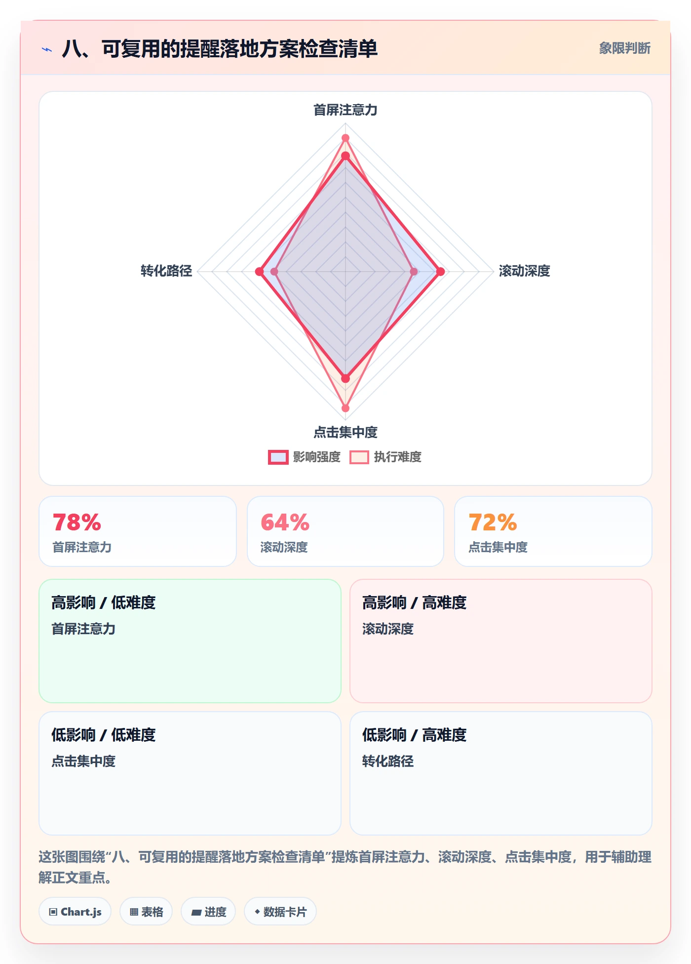Click the 影响强度 legend color box
691x964 pixels.
click(278, 457)
